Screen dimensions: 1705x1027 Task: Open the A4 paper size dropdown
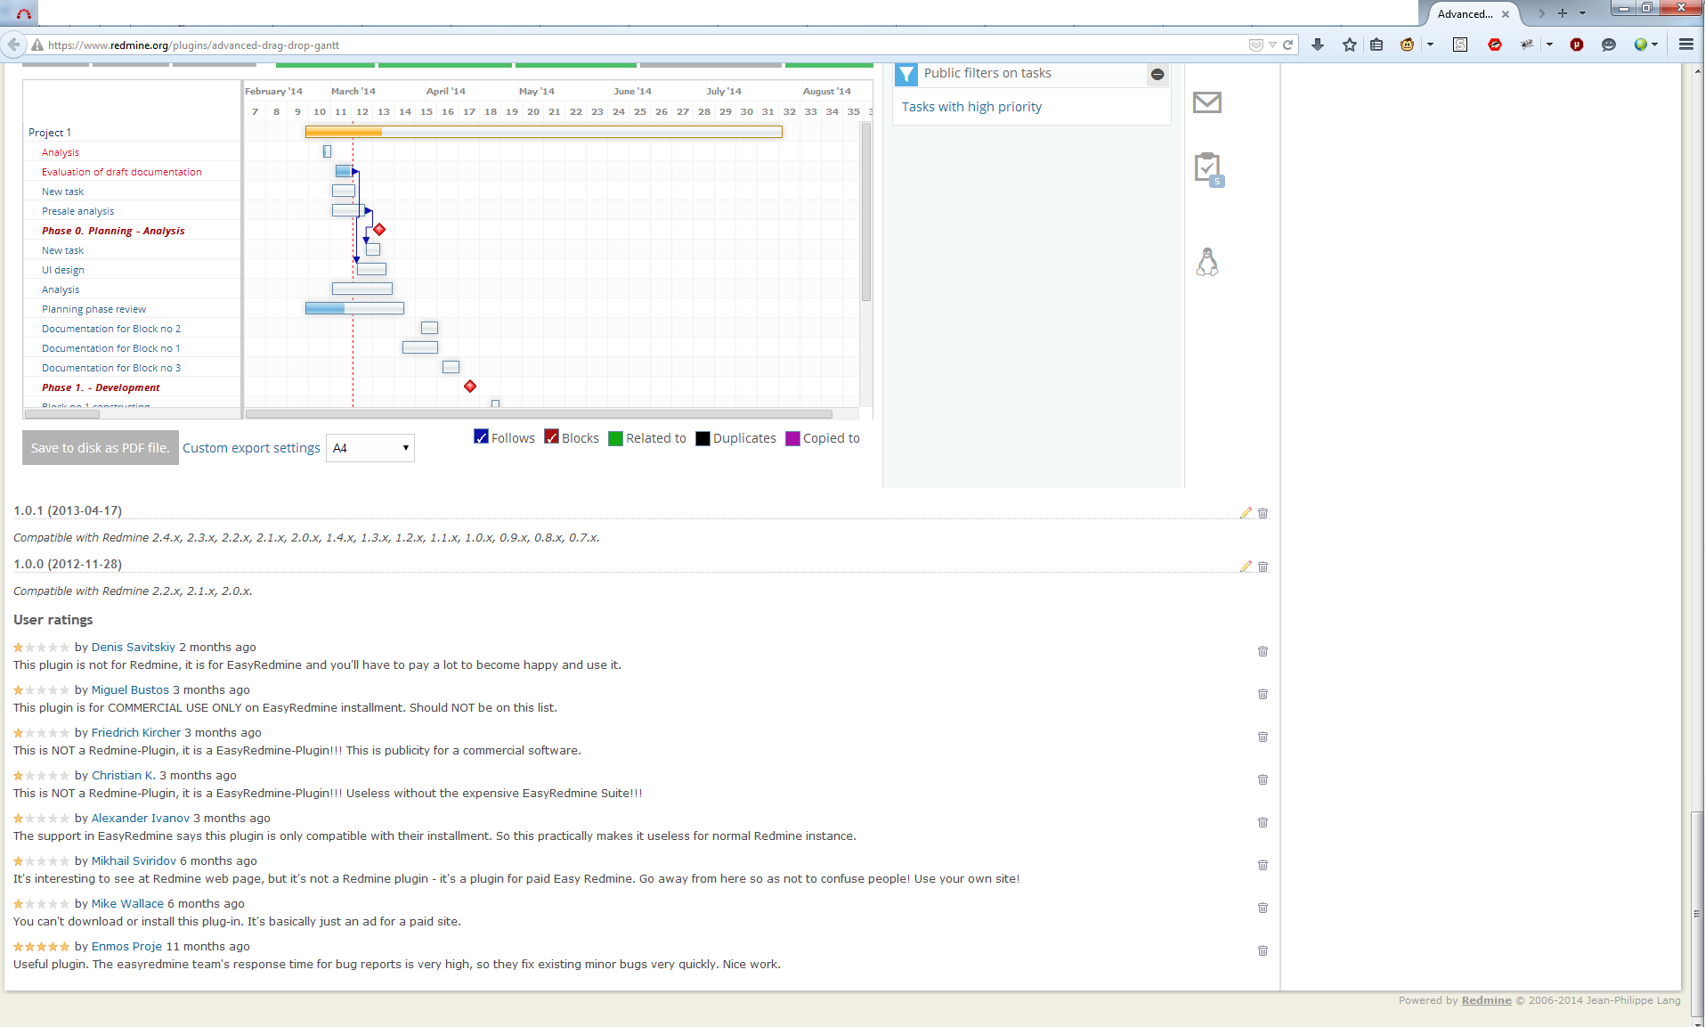[370, 448]
